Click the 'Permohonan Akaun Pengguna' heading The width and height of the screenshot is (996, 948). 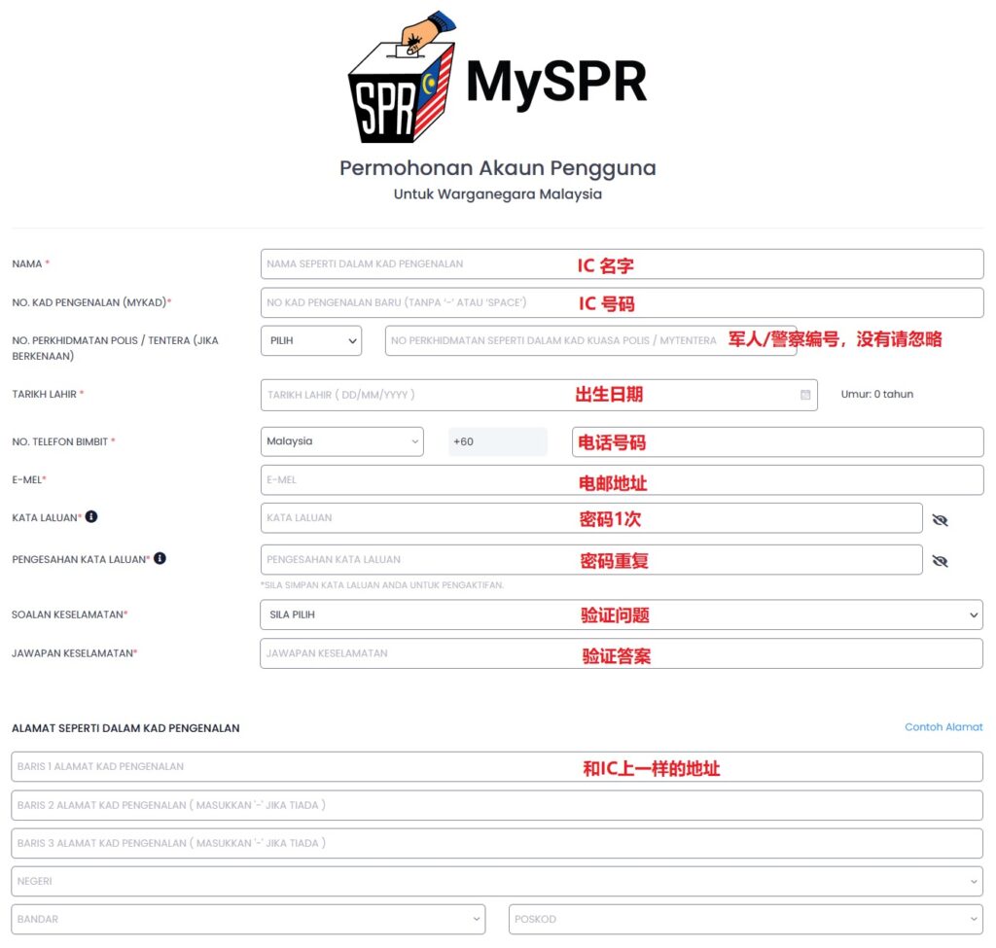(x=497, y=168)
